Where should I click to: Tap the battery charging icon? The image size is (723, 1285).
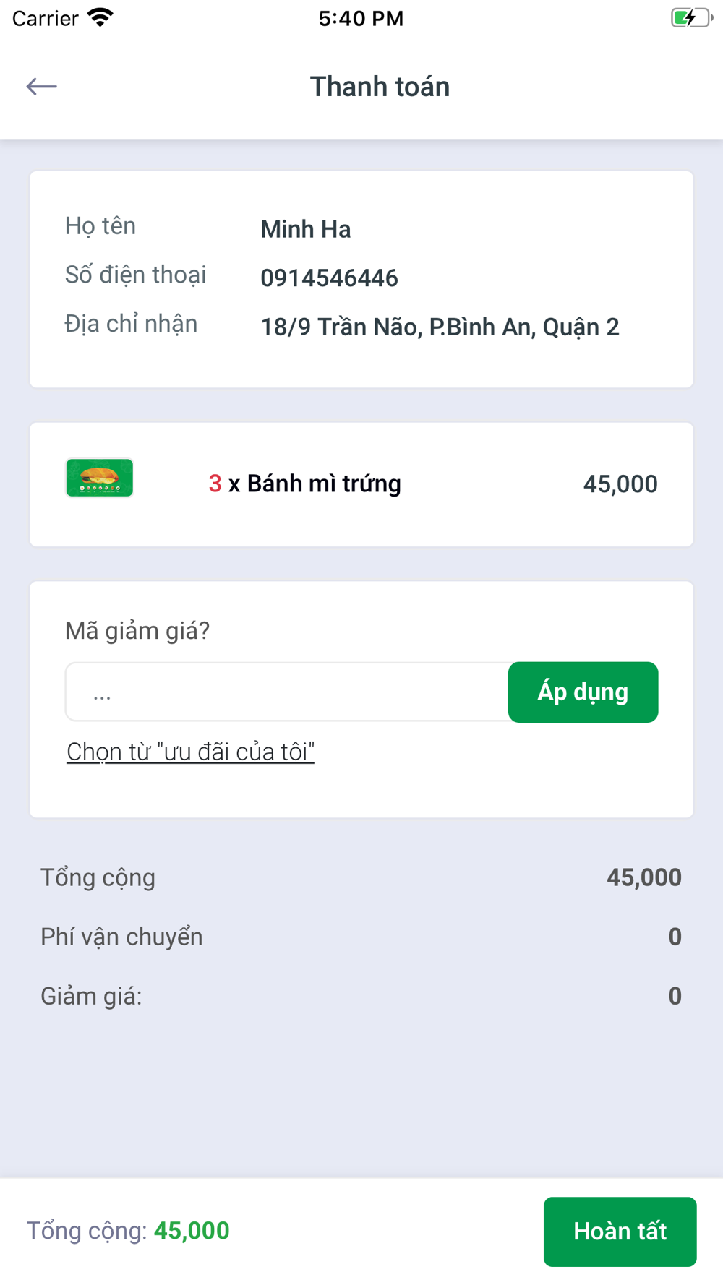tap(691, 18)
